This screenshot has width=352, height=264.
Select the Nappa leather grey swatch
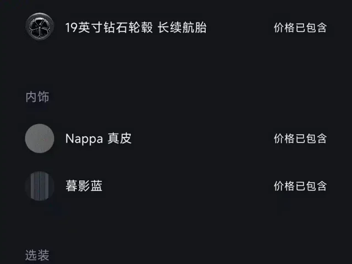(x=40, y=138)
